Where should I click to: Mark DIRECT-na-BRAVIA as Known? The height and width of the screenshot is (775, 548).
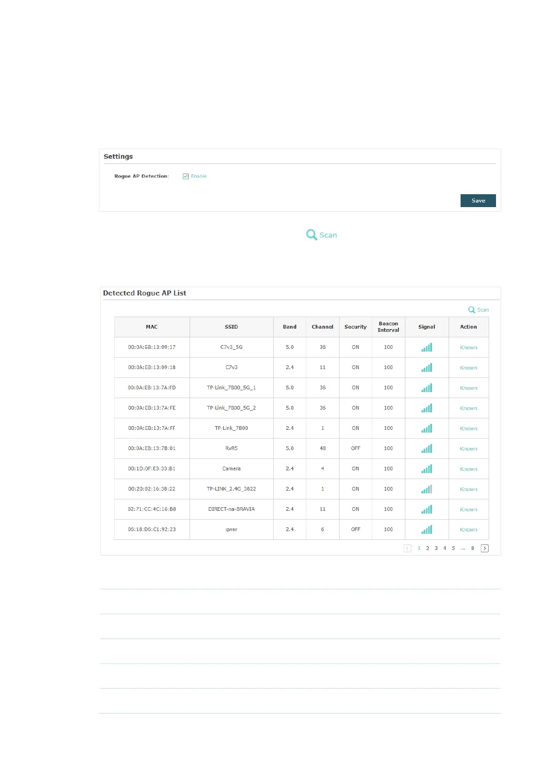click(468, 509)
